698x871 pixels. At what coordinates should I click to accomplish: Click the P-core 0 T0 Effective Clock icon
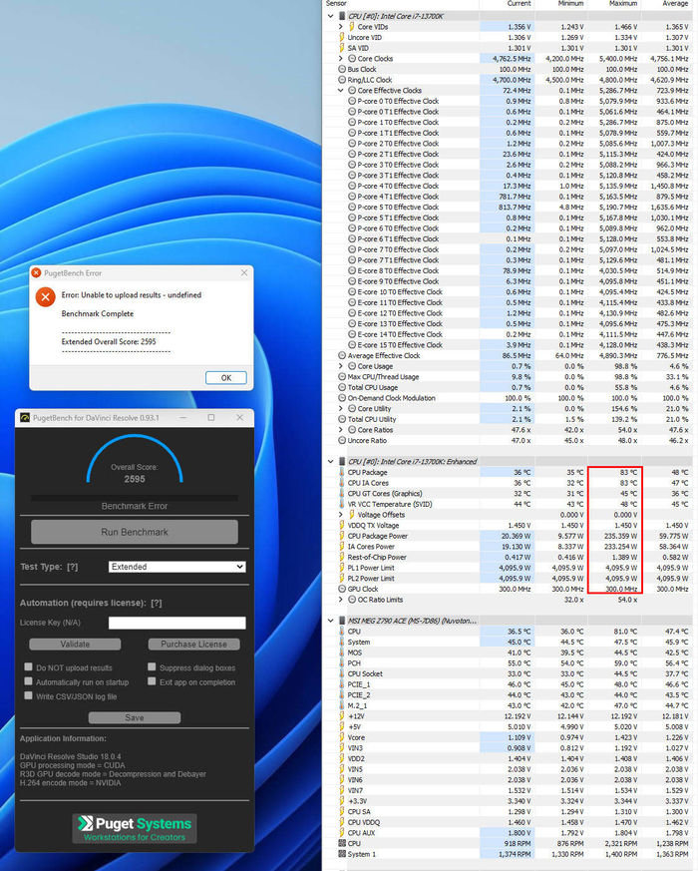click(x=352, y=101)
